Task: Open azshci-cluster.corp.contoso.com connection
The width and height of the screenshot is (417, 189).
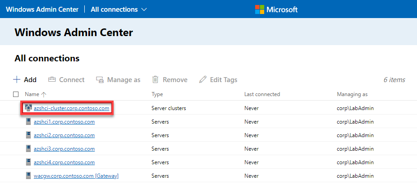Action: 72,108
